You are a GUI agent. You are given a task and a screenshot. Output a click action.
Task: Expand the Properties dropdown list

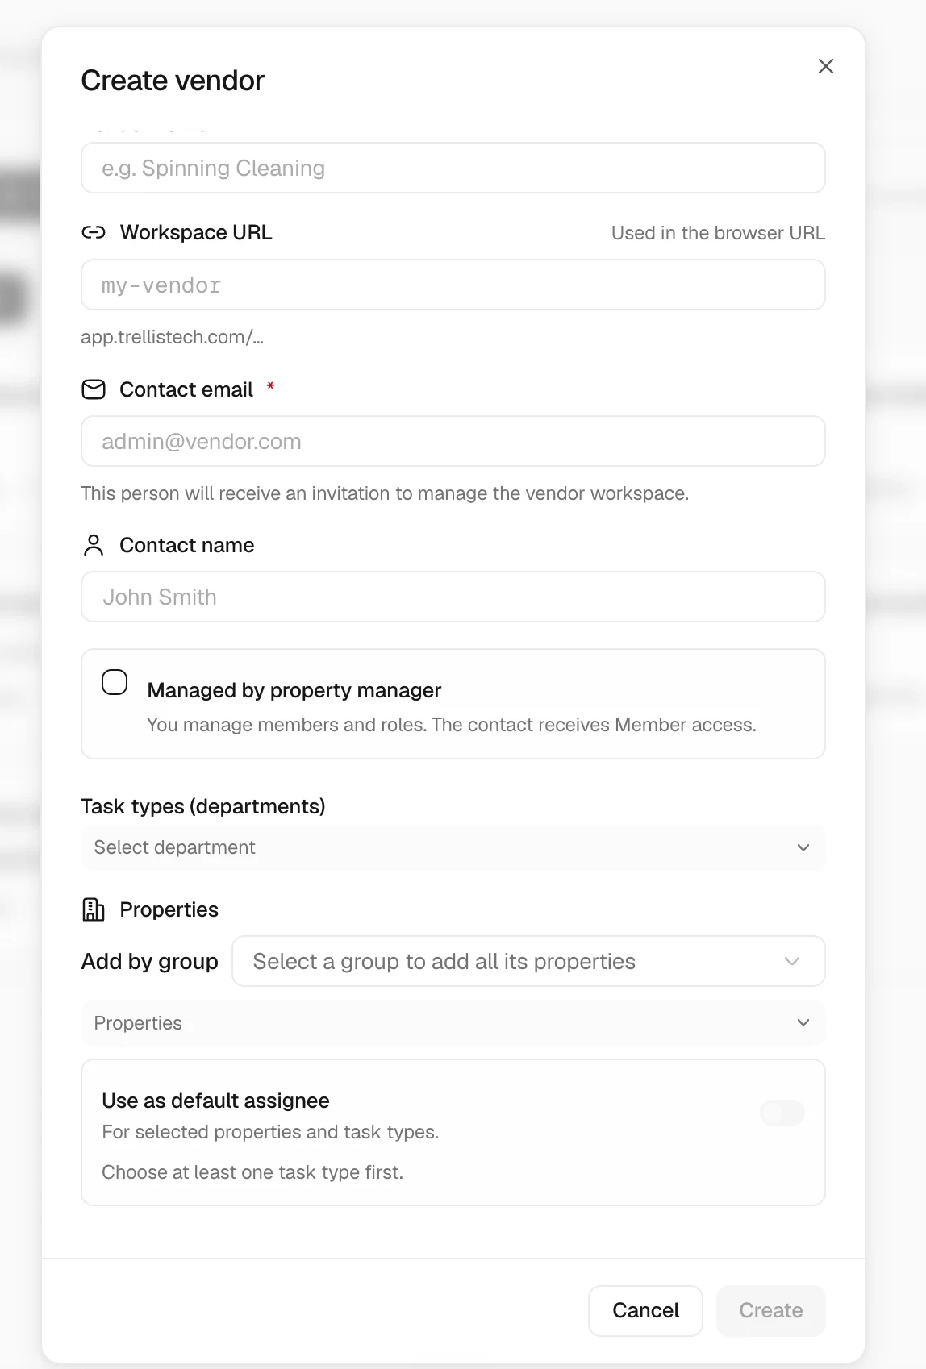coord(453,1023)
